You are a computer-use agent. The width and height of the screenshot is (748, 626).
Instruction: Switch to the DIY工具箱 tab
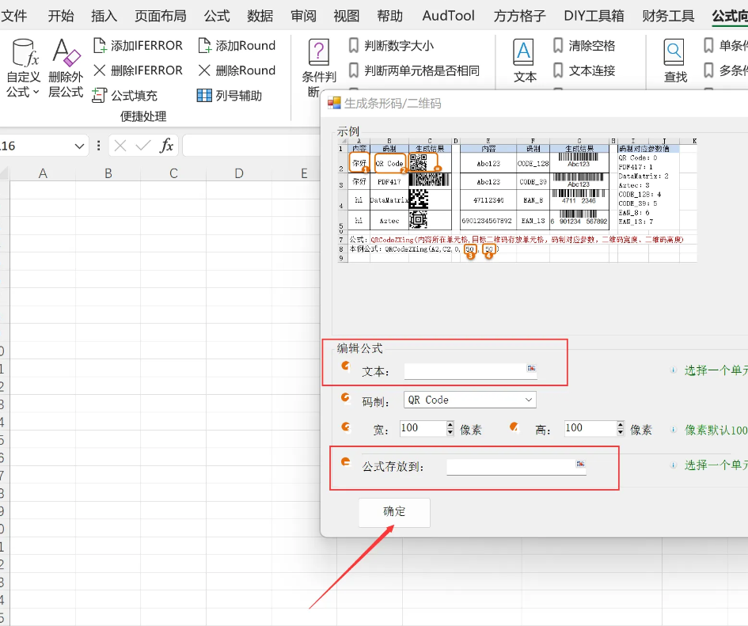[x=594, y=16]
